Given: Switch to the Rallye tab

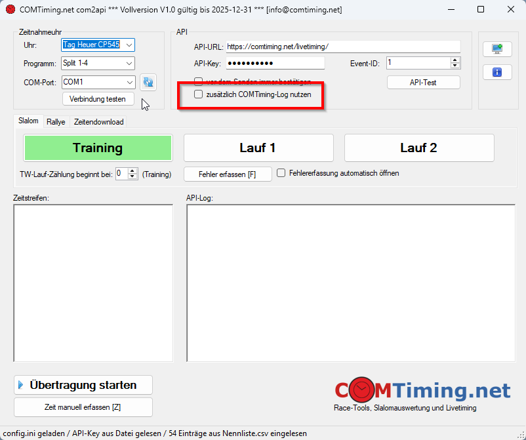Looking at the screenshot, I should point(56,122).
